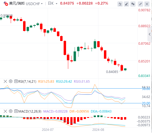
Task: Close the chart with the X button
Action: coord(147,4)
